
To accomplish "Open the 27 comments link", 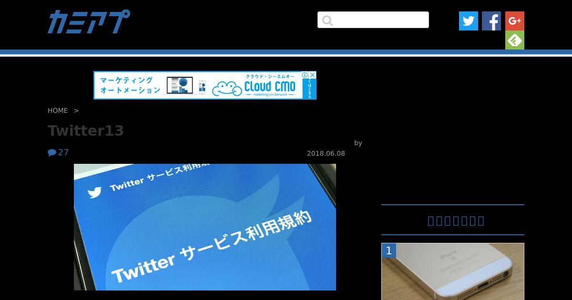I will [x=58, y=152].
